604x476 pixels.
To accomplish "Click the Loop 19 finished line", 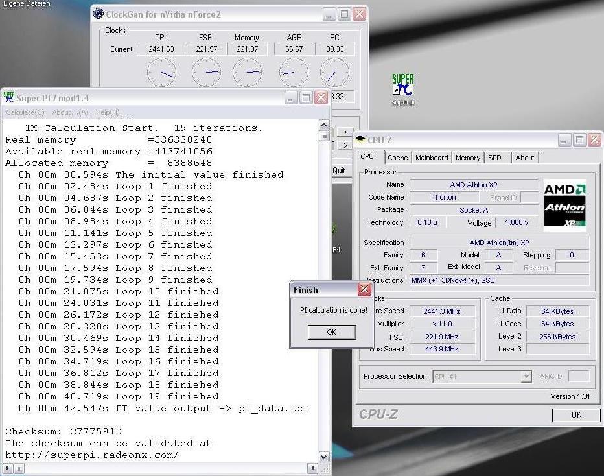I will (119, 396).
